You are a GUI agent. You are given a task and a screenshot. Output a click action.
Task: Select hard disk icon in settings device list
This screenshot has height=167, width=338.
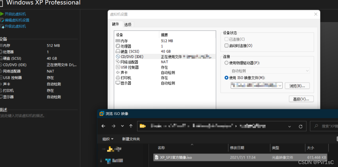[x=118, y=51]
